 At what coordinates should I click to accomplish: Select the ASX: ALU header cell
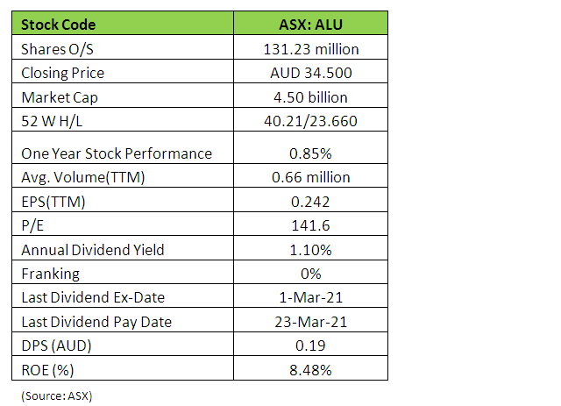310,25
